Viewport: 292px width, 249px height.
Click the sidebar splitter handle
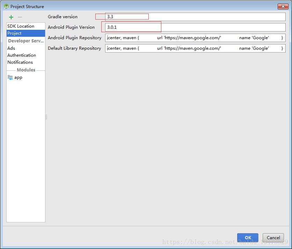click(46, 117)
